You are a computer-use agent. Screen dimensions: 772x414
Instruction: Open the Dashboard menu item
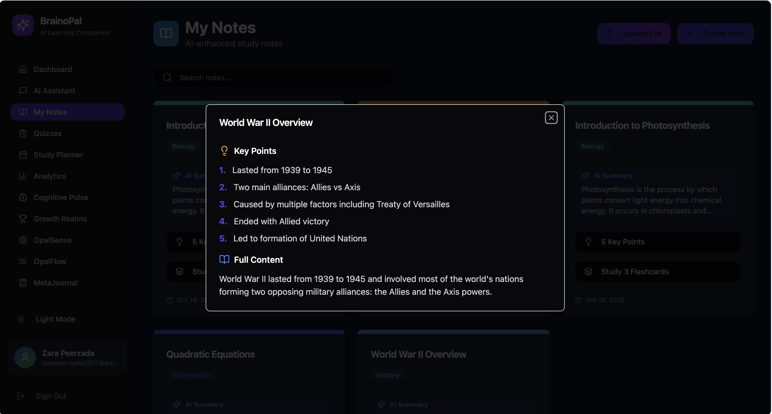click(x=53, y=69)
